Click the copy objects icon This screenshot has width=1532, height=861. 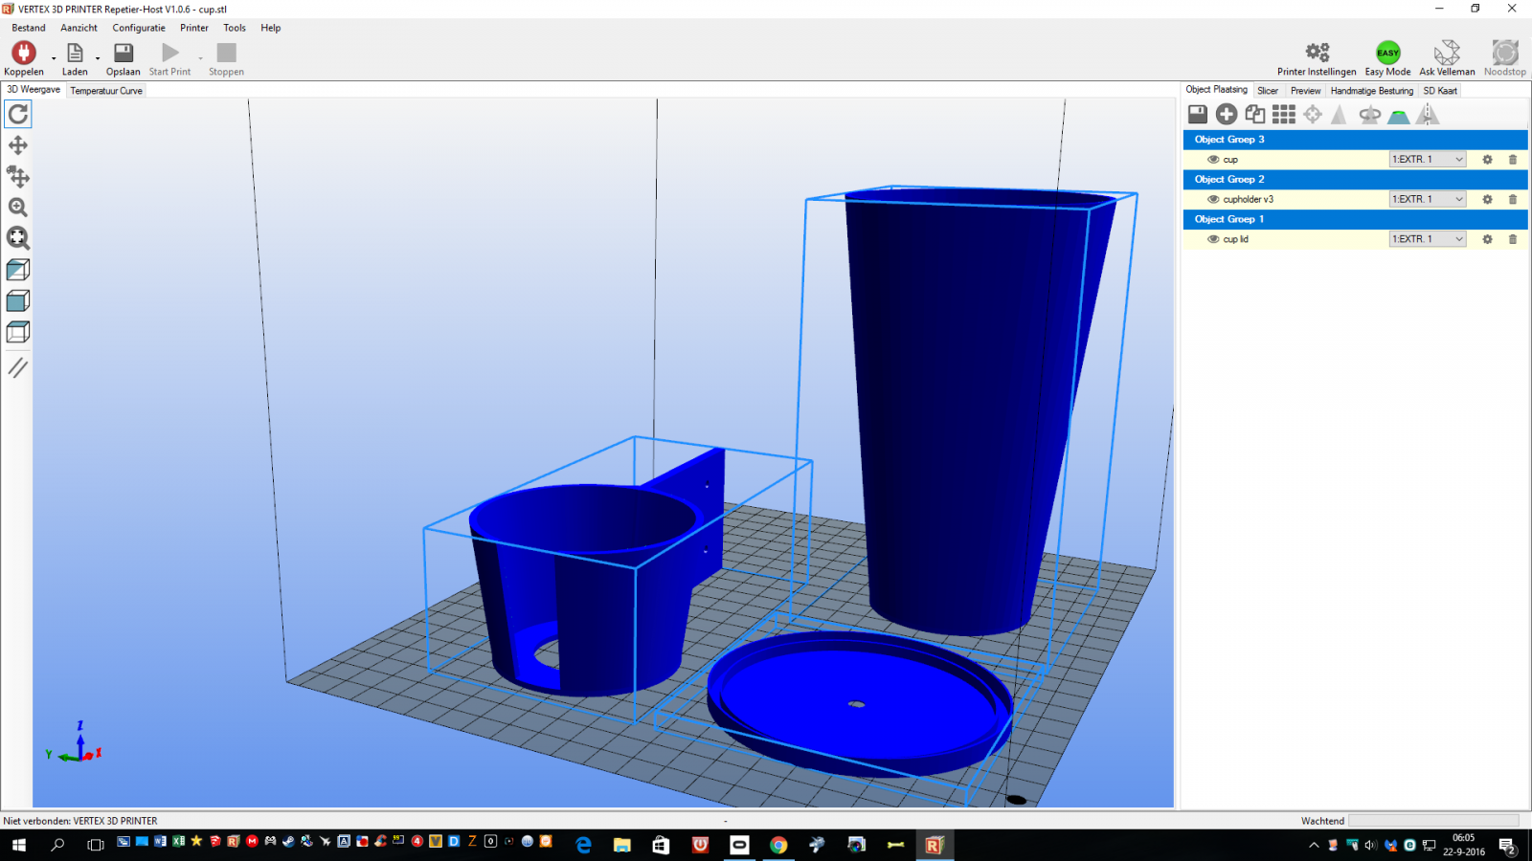tap(1255, 115)
